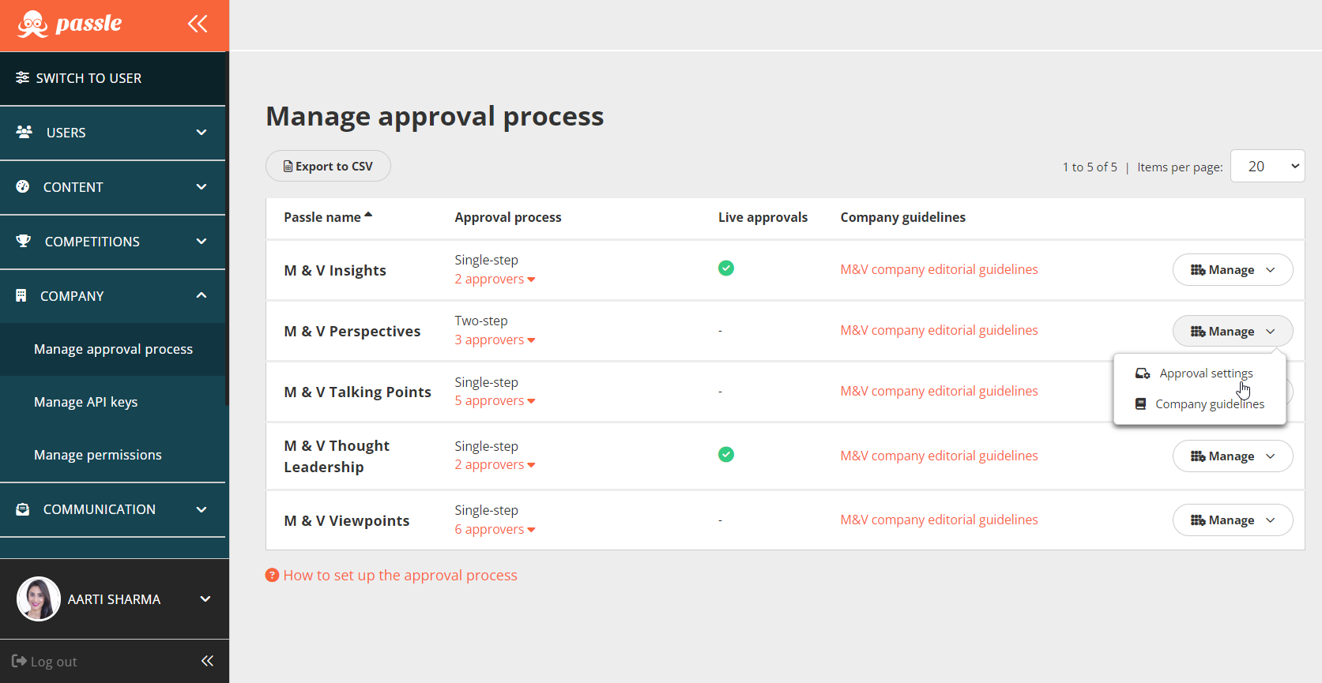Expand the Communication menu section
1322x683 pixels.
(202, 509)
